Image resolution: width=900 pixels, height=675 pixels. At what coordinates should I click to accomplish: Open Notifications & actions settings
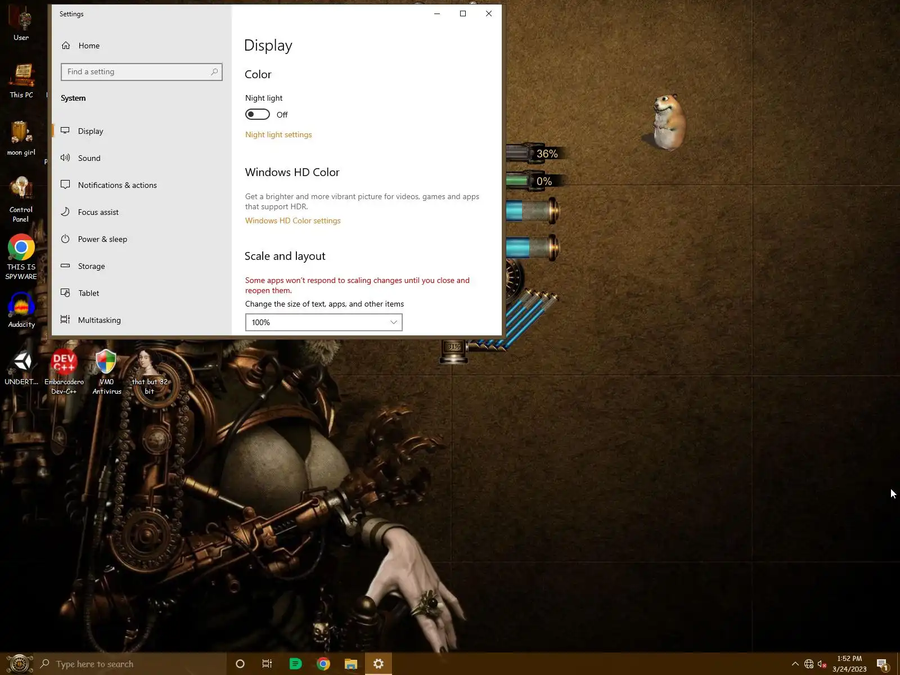click(x=117, y=185)
